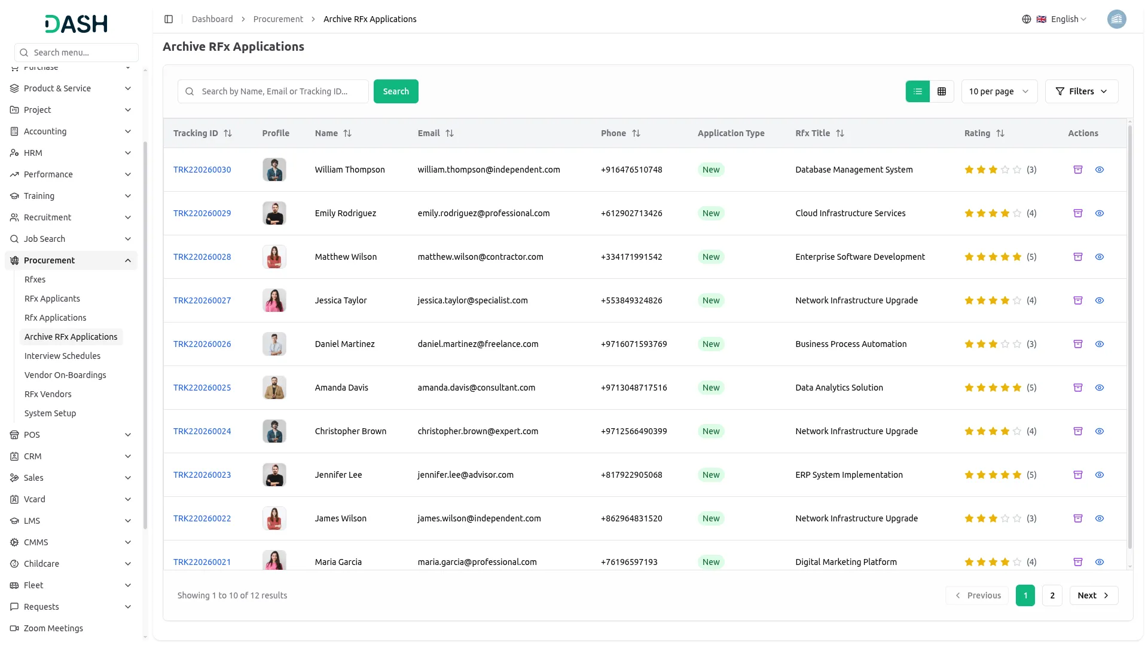Click archive icon for William Thompson row

click(x=1077, y=170)
